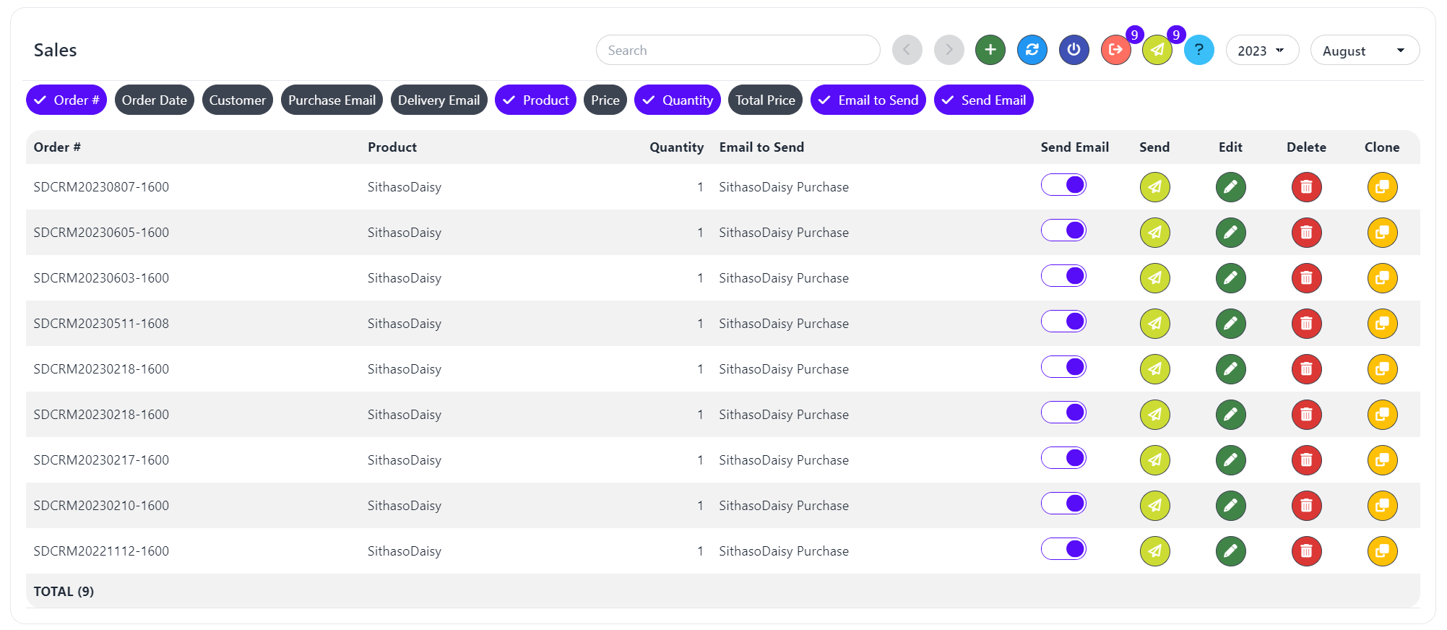Delete order SDCRM20230210-1600
The width and height of the screenshot is (1447, 630).
[x=1307, y=506]
